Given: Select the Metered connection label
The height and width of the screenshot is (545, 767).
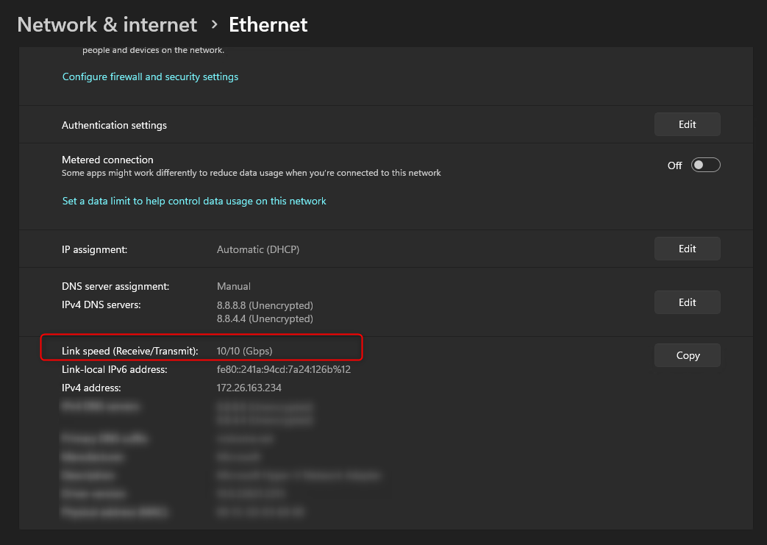Looking at the screenshot, I should click(107, 160).
